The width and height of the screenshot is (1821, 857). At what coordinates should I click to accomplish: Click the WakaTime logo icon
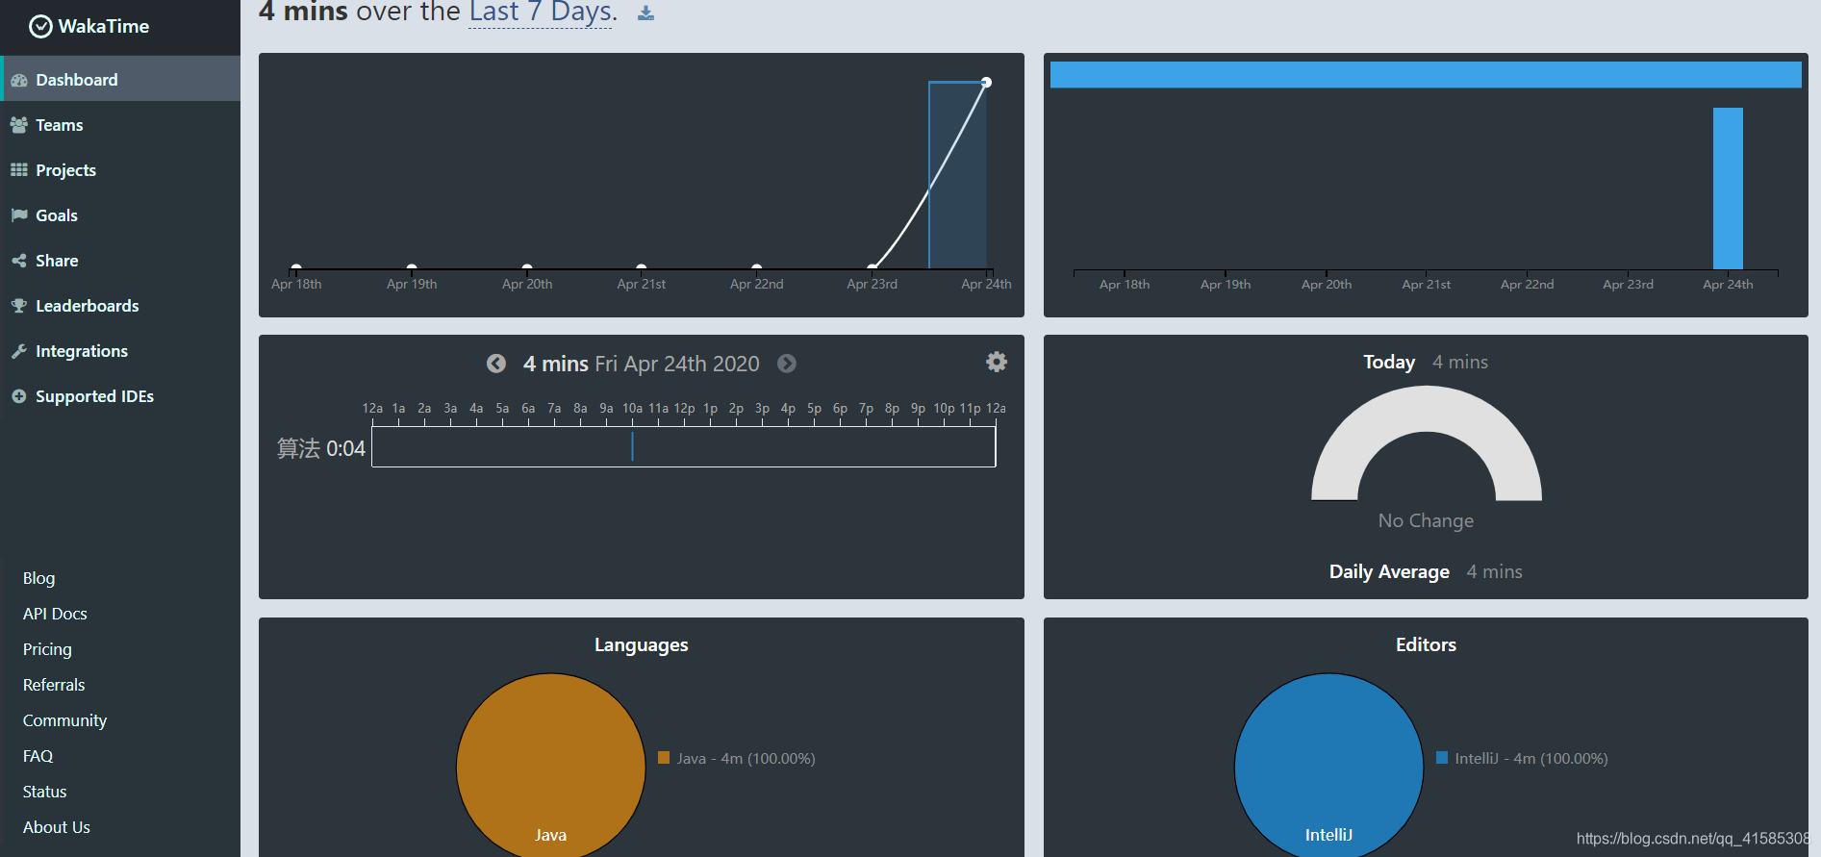coord(40,27)
